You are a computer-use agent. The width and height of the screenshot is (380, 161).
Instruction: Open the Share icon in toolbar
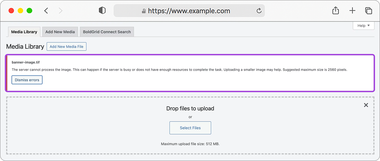[335, 11]
